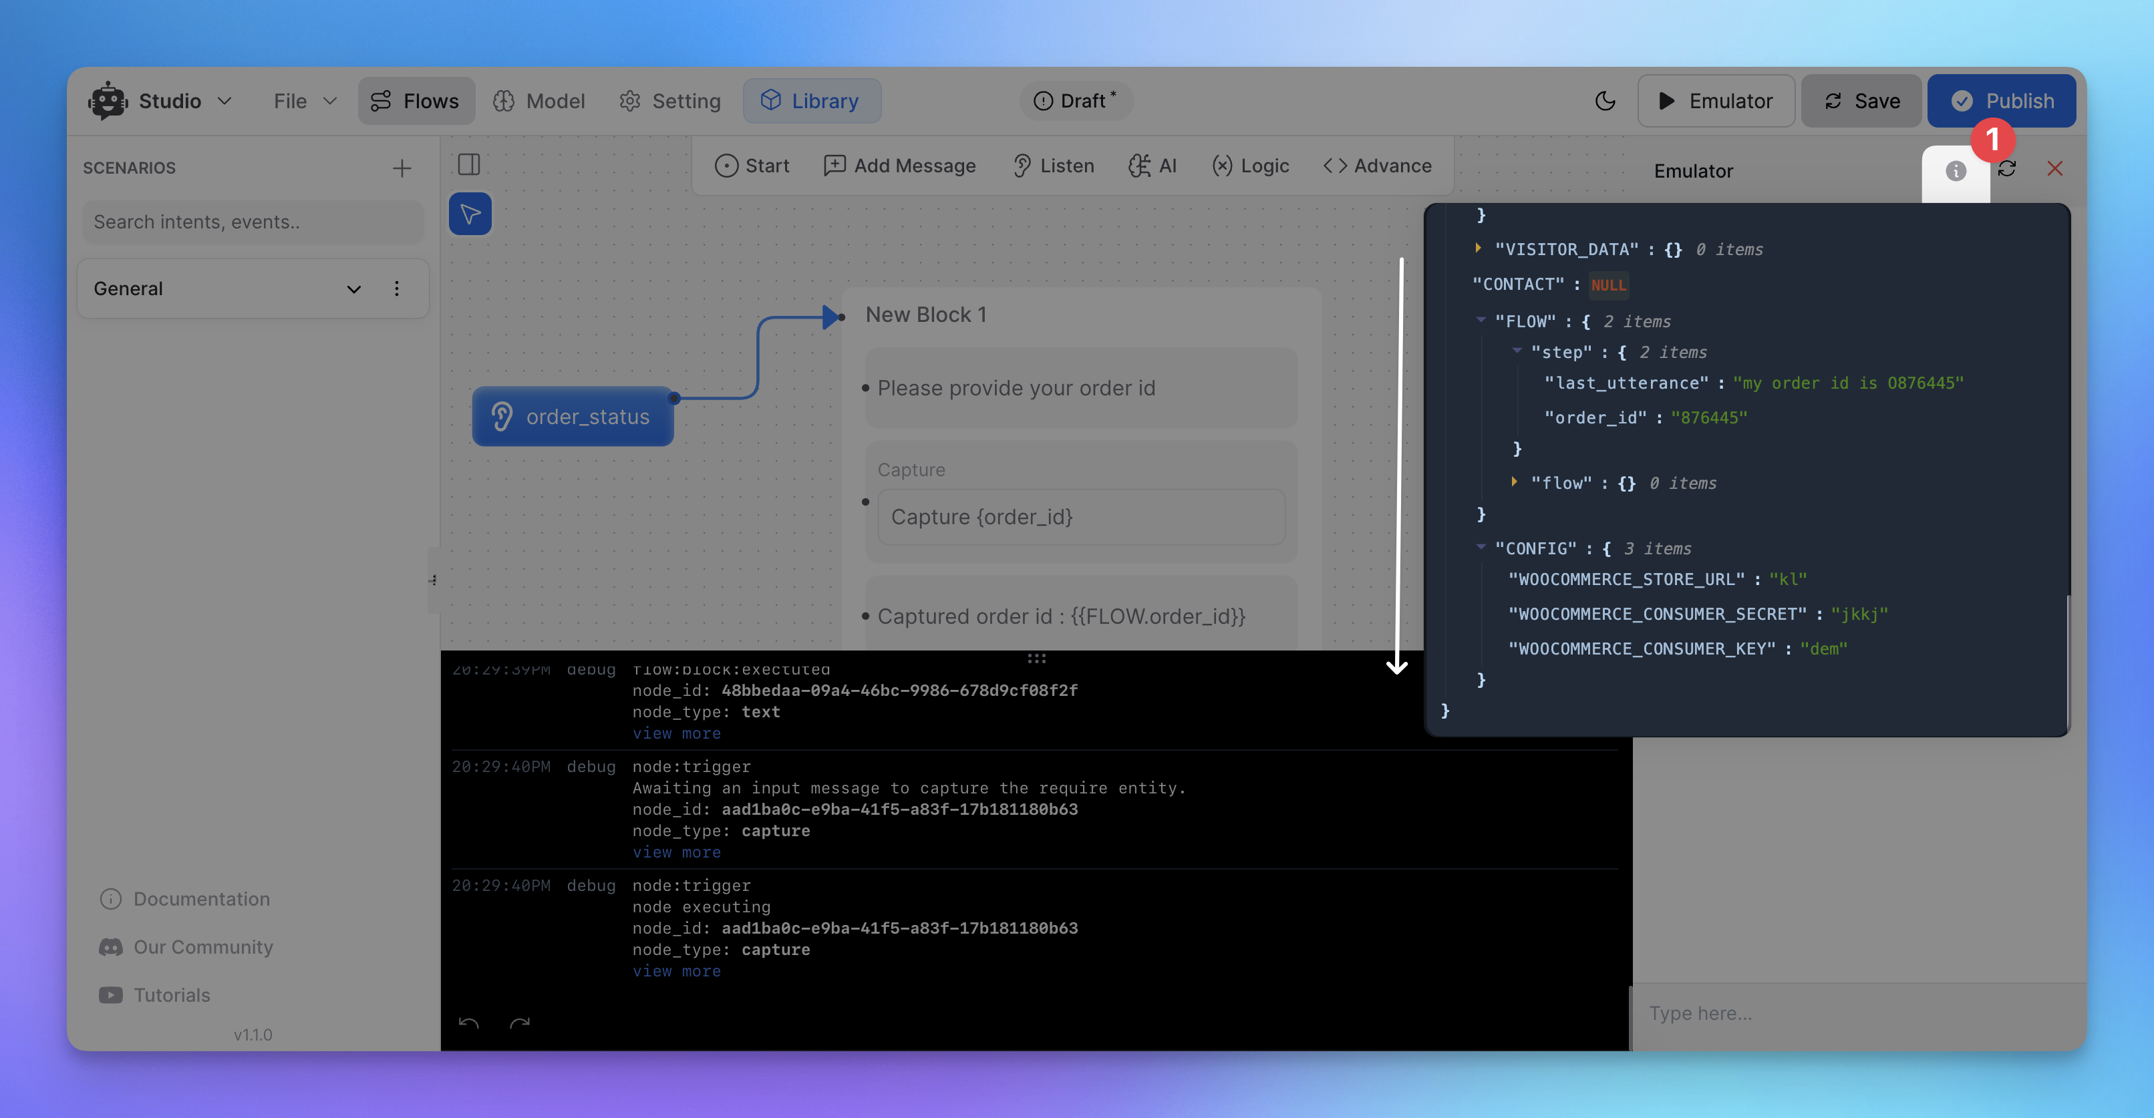Click the New Block 1 title
2154x1118 pixels.
coord(925,315)
